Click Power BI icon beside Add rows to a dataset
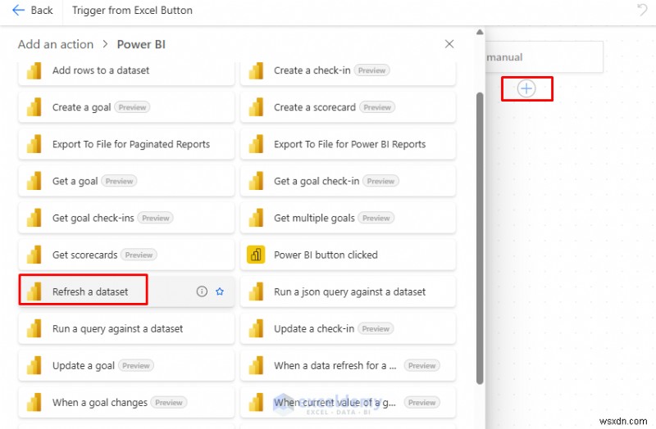This screenshot has height=429, width=656. point(34,70)
